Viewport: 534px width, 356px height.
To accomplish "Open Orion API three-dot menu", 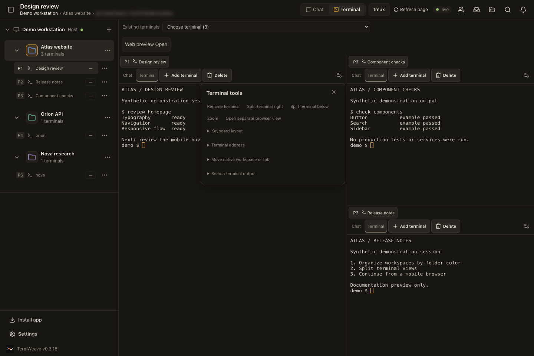I will [x=108, y=118].
